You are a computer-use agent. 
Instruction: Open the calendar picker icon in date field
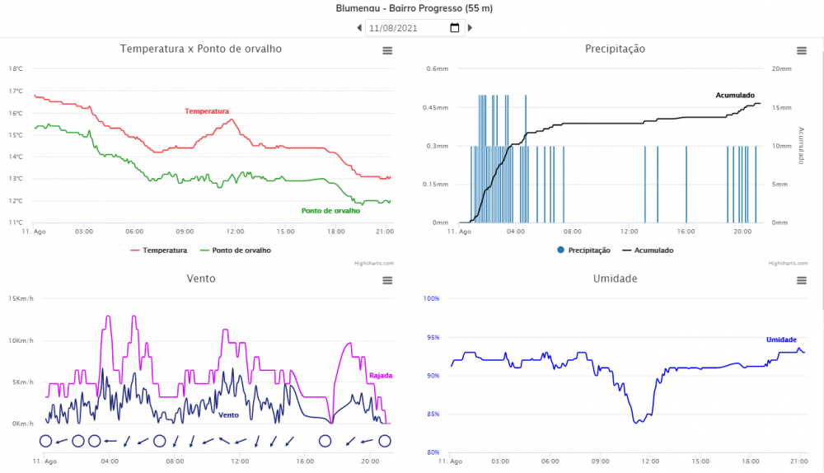[454, 28]
